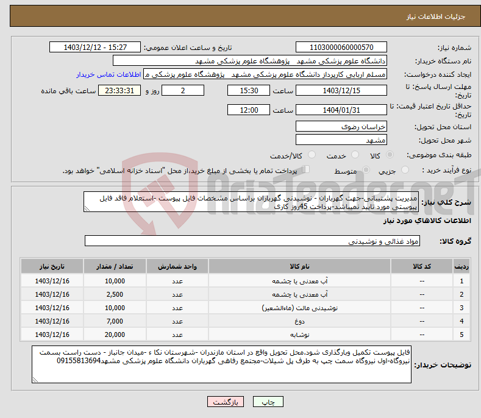481x418 pixels.
Task: Click the delivery city field مشهد
Action: pos(341,140)
